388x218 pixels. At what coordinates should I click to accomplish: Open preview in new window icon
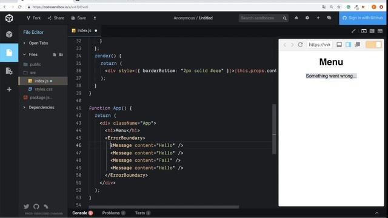click(x=357, y=44)
